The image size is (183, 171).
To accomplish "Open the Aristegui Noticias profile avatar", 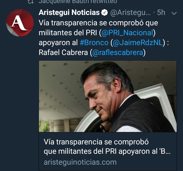I will click(20, 23).
